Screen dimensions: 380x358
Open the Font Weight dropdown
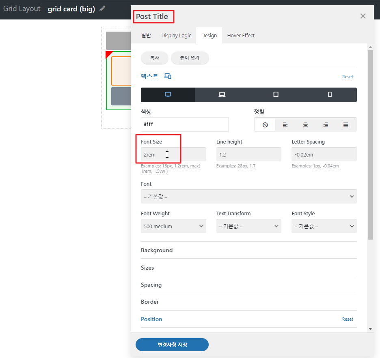[173, 226]
